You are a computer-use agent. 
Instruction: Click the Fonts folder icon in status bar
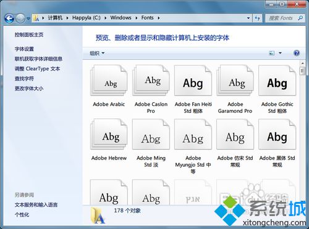(98, 215)
